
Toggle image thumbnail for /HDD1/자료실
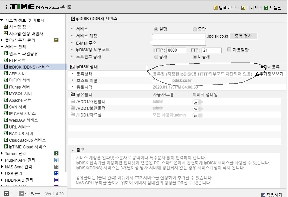pyautogui.click(x=198, y=115)
